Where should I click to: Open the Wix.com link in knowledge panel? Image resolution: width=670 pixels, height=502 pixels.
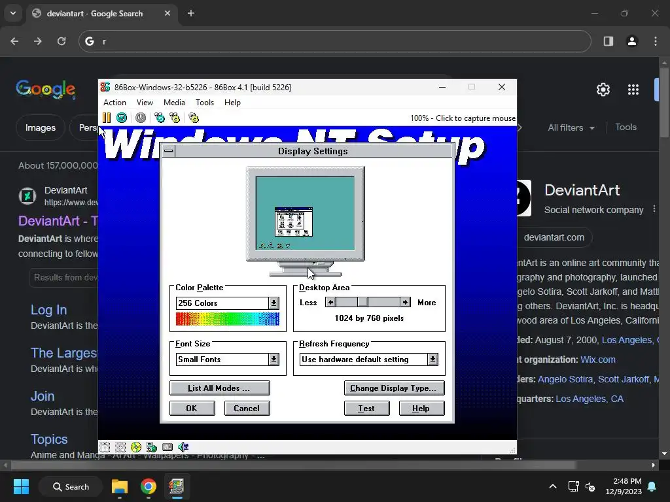click(598, 360)
